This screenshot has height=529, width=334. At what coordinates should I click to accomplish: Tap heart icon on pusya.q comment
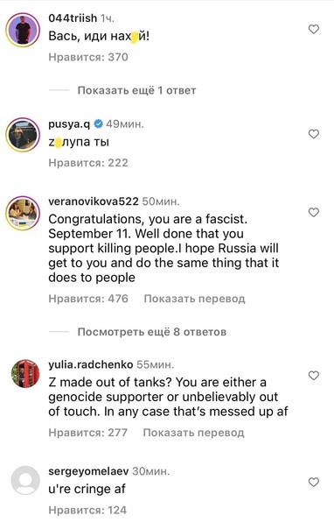point(314,134)
